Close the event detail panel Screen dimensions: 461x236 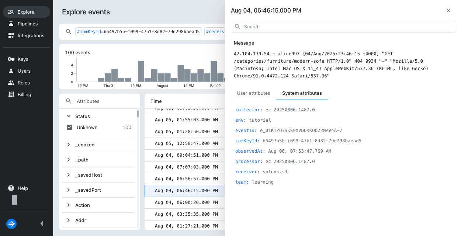(x=448, y=10)
